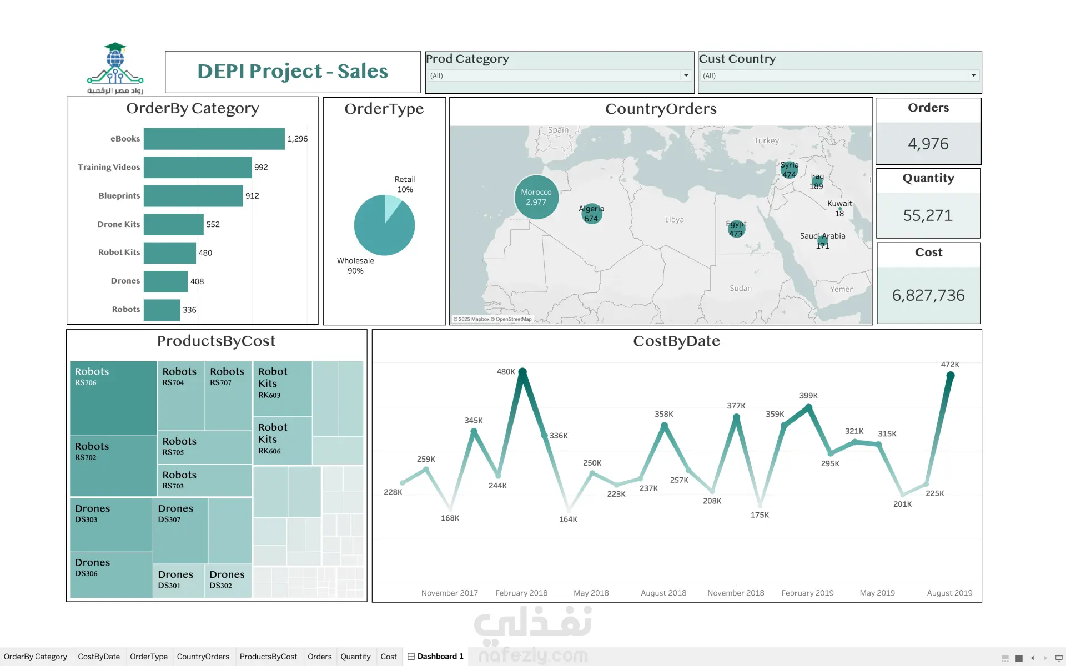
Task: Click the show tabs view icon
Action: pyautogui.click(x=1019, y=658)
